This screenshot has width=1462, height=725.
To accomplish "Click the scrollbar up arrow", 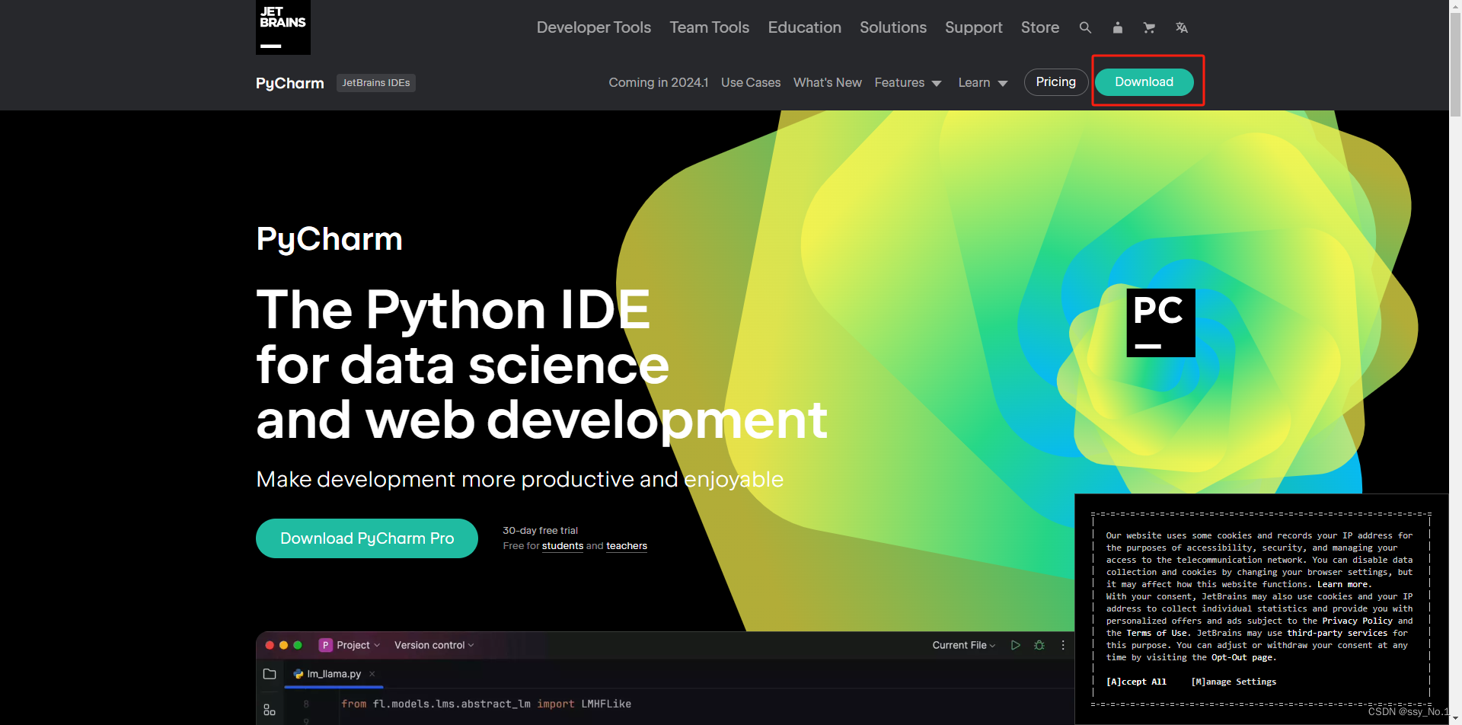I will pos(1455,6).
